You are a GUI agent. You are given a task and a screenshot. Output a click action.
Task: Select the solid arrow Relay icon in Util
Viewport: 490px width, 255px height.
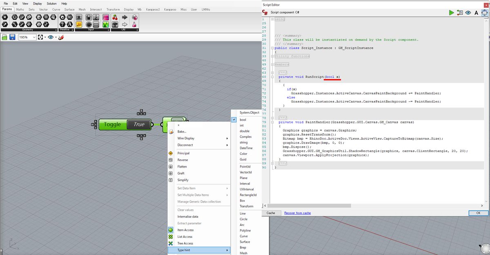point(124,18)
